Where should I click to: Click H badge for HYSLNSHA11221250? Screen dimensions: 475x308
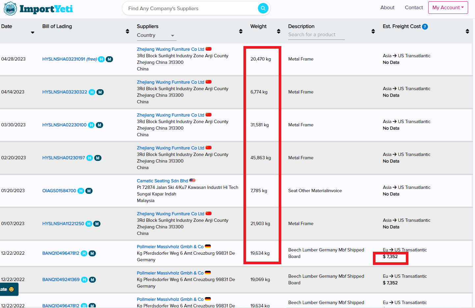coord(89,224)
